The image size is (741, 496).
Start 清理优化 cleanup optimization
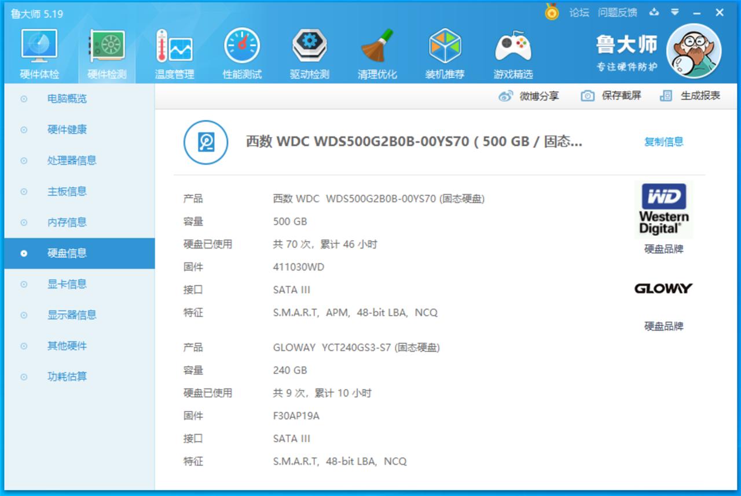(x=377, y=52)
